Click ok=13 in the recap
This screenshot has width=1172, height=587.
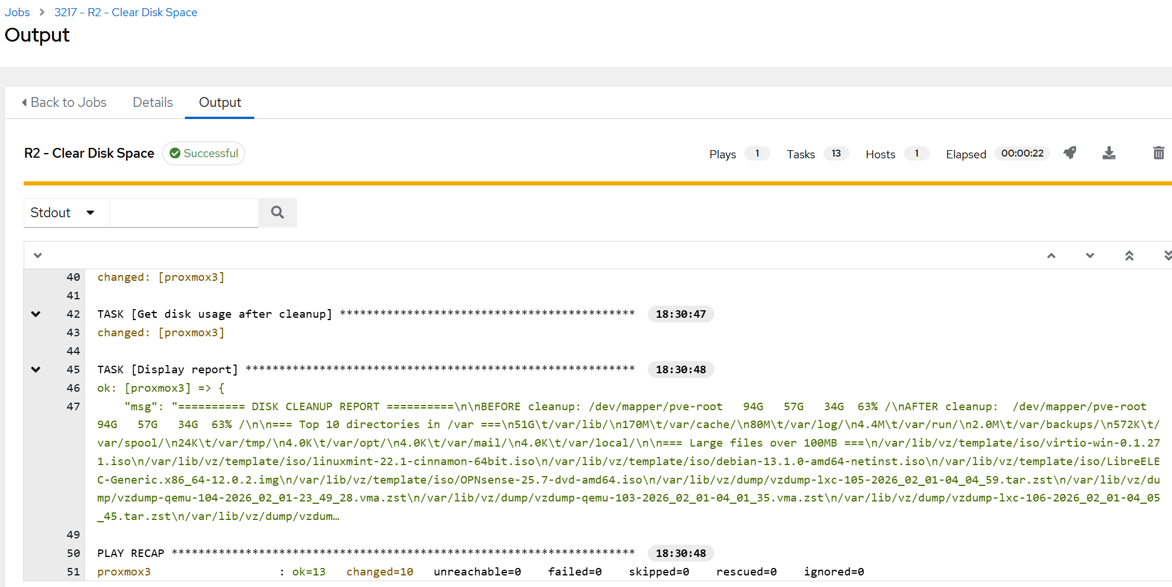point(309,572)
